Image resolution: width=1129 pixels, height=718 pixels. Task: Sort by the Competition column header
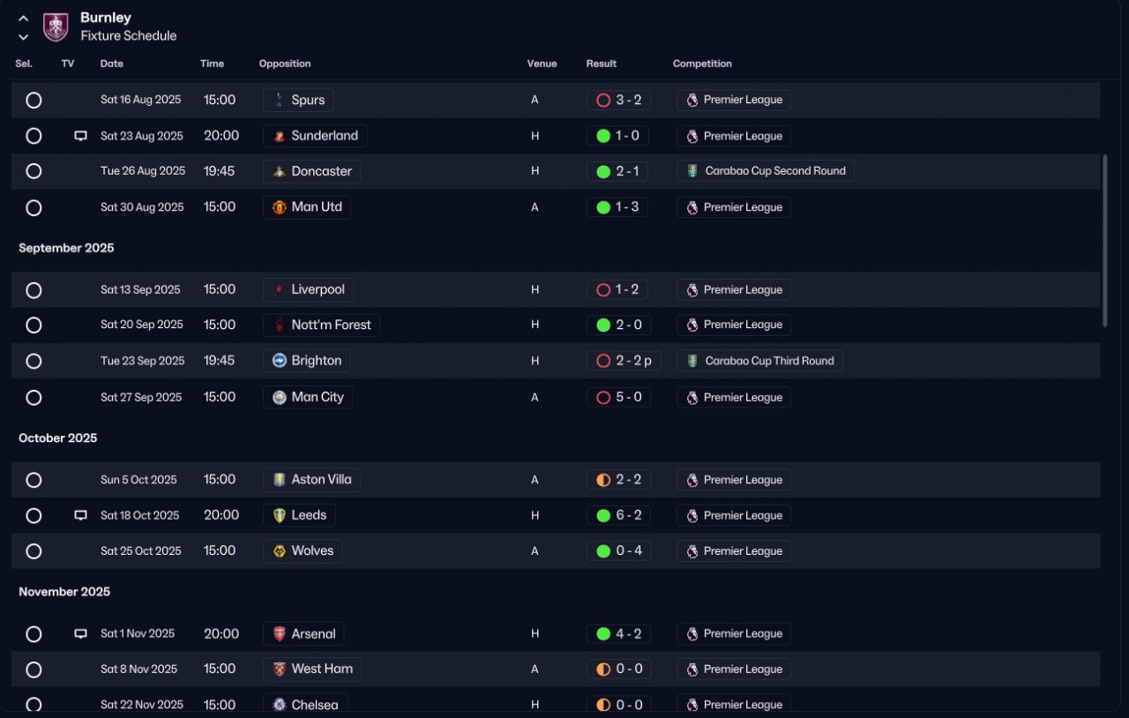pos(702,64)
